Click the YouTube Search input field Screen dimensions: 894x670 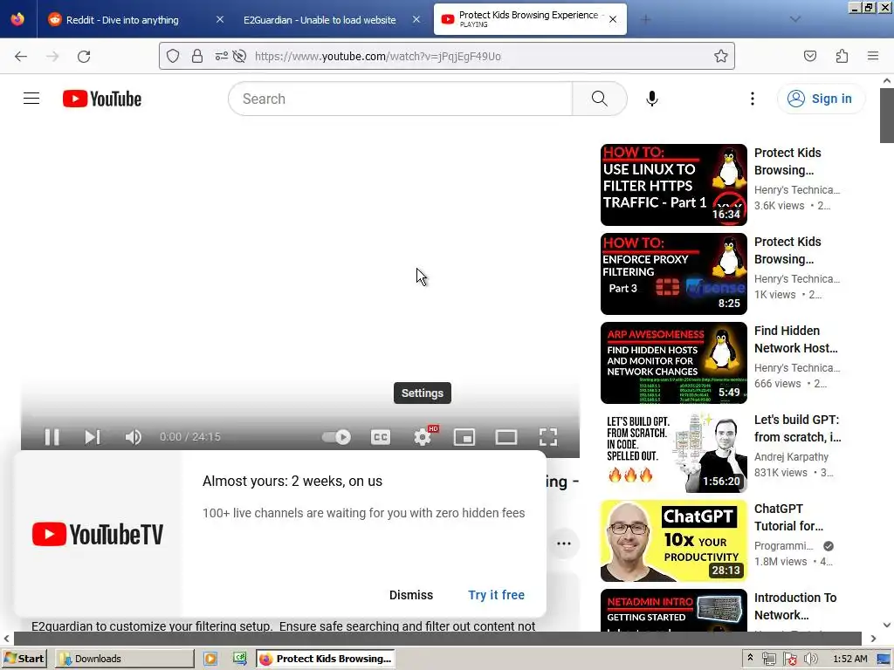click(400, 99)
